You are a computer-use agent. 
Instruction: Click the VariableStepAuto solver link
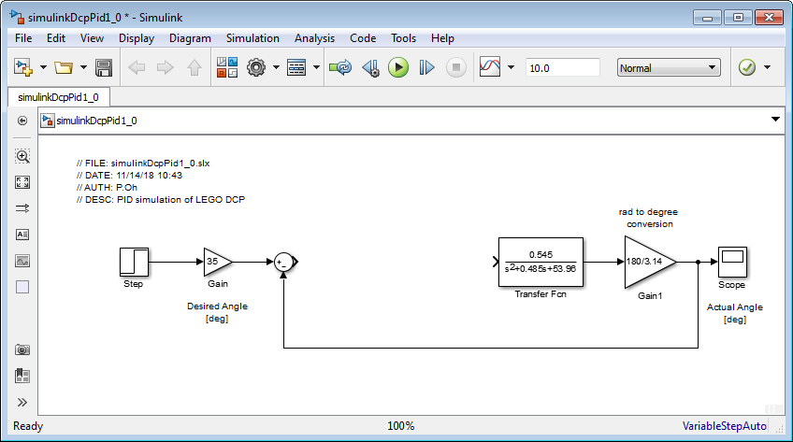(x=724, y=426)
